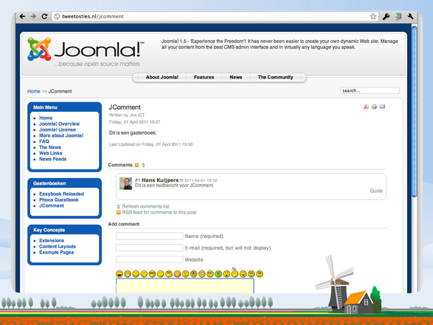433x325 pixels.
Task: Open the RSS icon next to Comments heading
Action: click(x=137, y=165)
